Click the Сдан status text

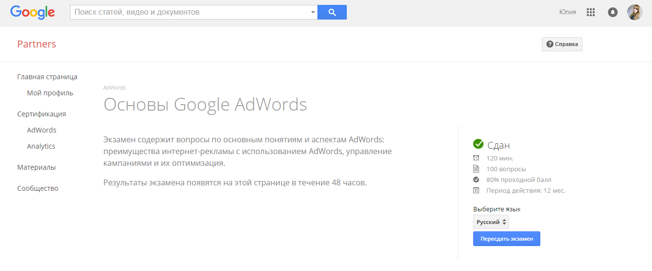click(499, 145)
